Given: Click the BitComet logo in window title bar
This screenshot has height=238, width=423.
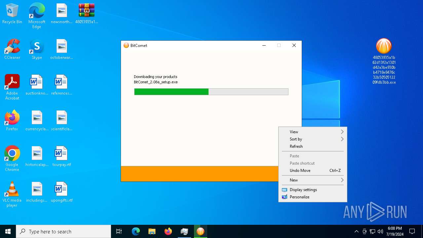Looking at the screenshot, I should tap(126, 45).
